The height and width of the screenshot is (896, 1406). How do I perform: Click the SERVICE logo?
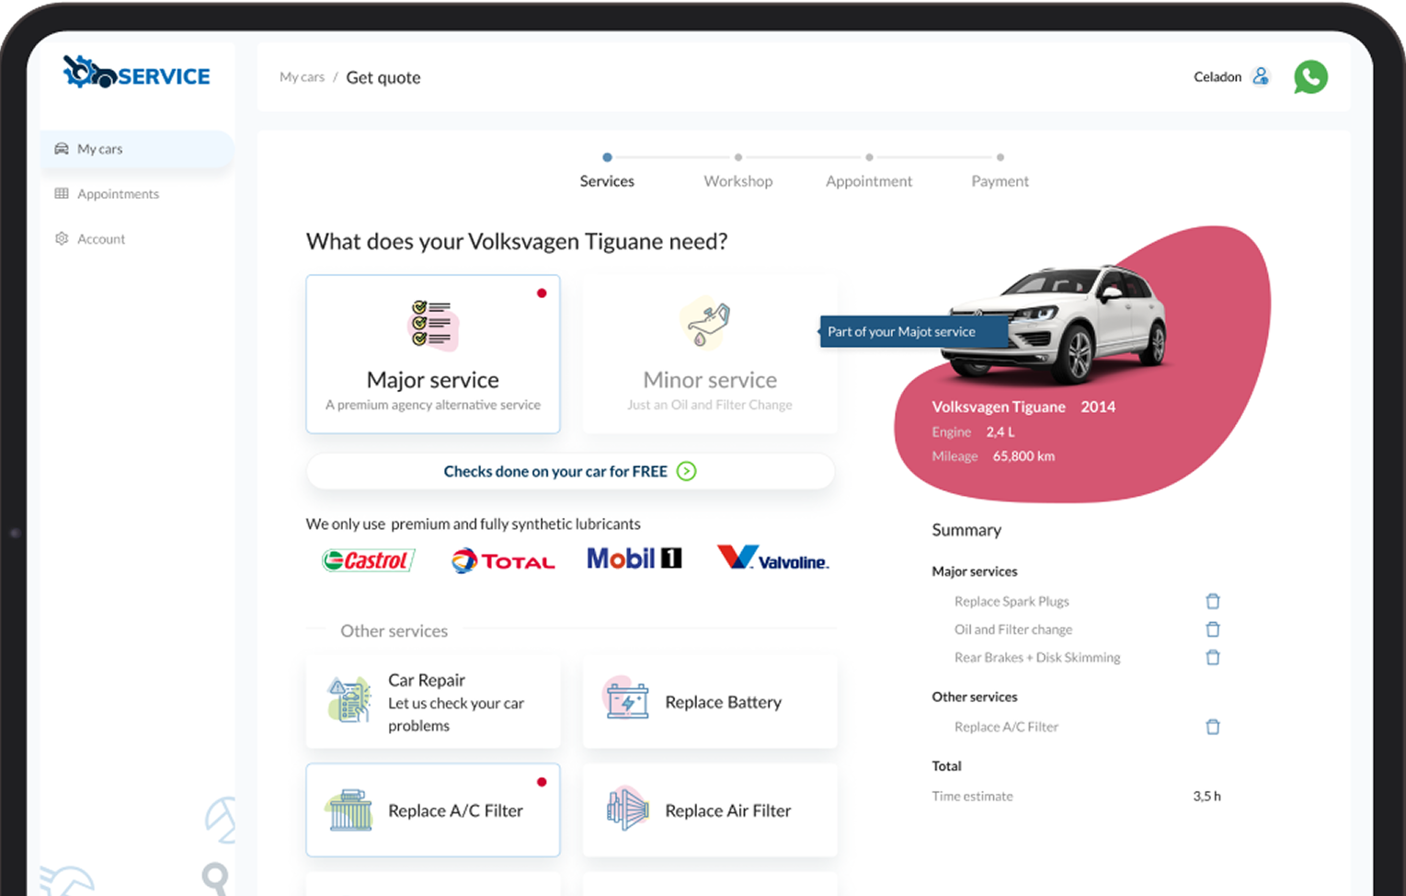click(x=136, y=73)
